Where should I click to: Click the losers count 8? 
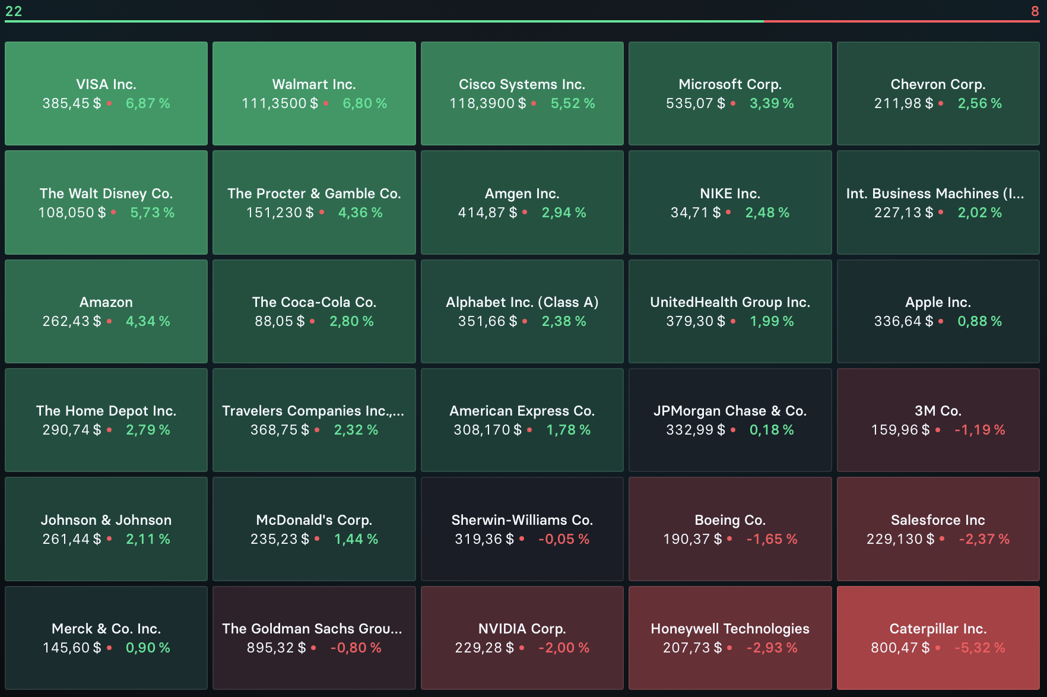point(1035,11)
